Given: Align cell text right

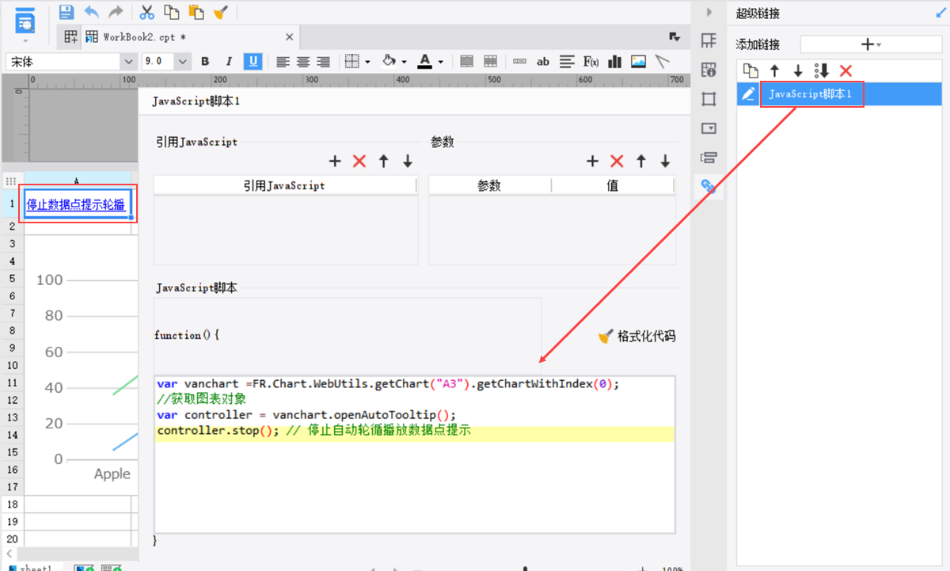Looking at the screenshot, I should tap(323, 61).
